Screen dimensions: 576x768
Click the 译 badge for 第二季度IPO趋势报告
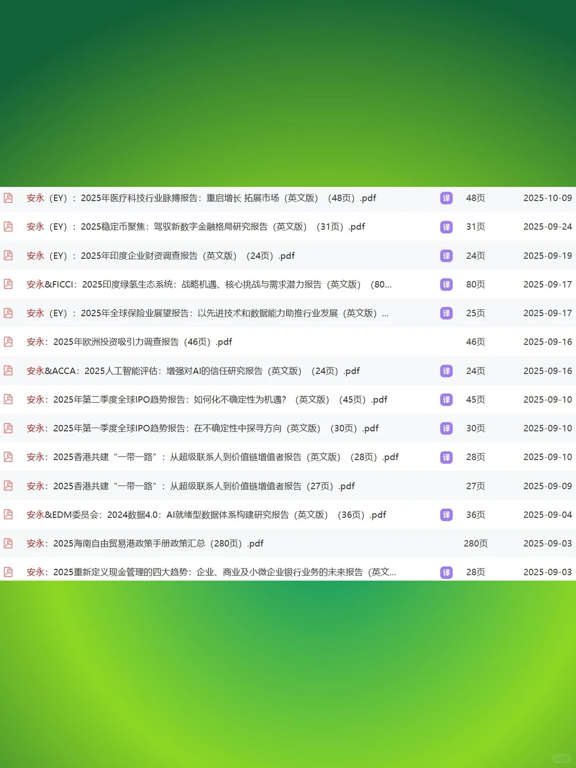pyautogui.click(x=446, y=399)
